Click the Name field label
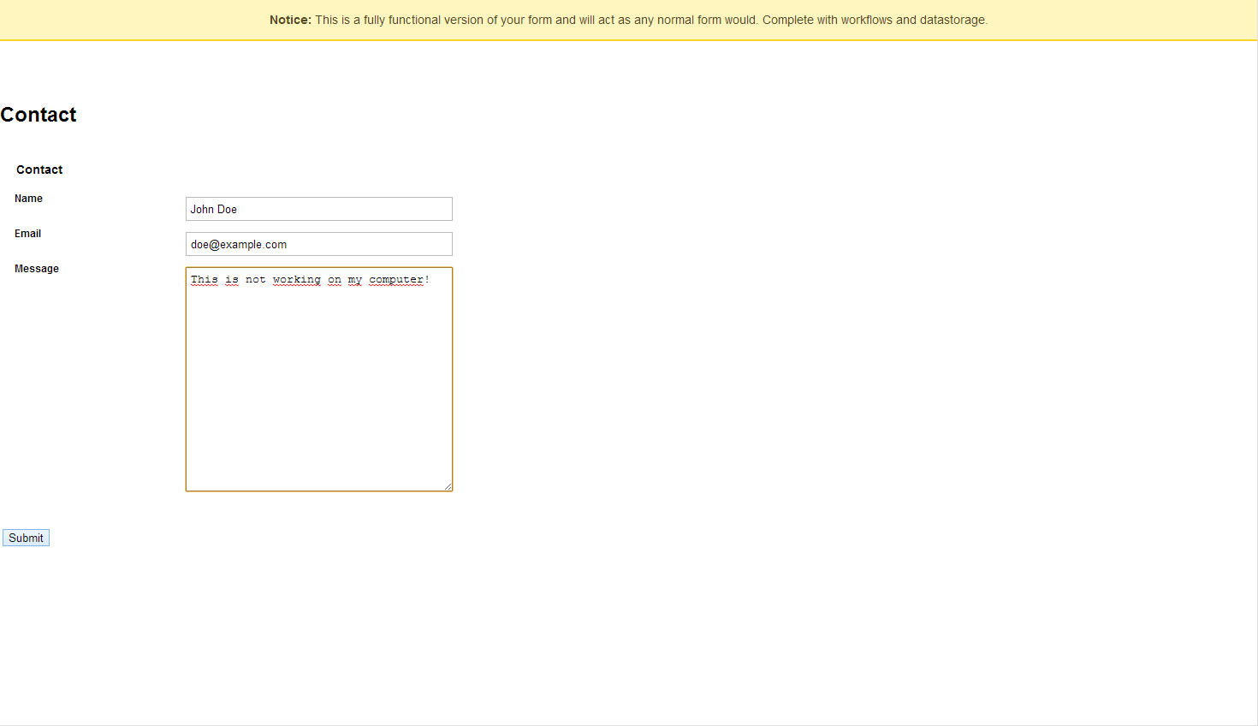The image size is (1258, 726). tap(28, 199)
